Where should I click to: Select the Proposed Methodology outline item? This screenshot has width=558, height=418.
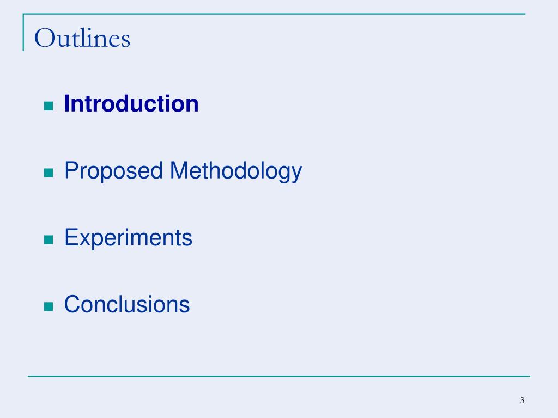coord(183,171)
